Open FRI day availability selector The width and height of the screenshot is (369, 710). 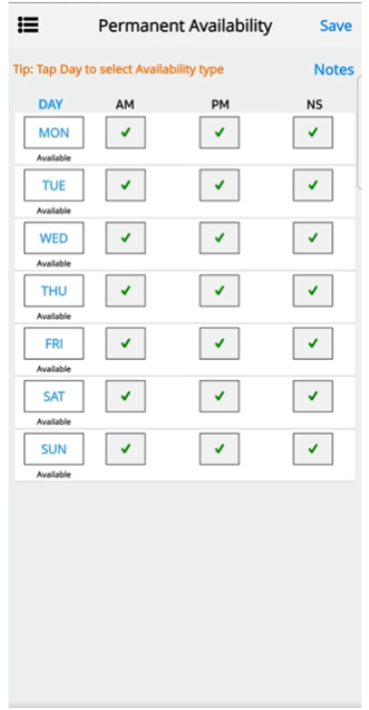[x=54, y=343]
